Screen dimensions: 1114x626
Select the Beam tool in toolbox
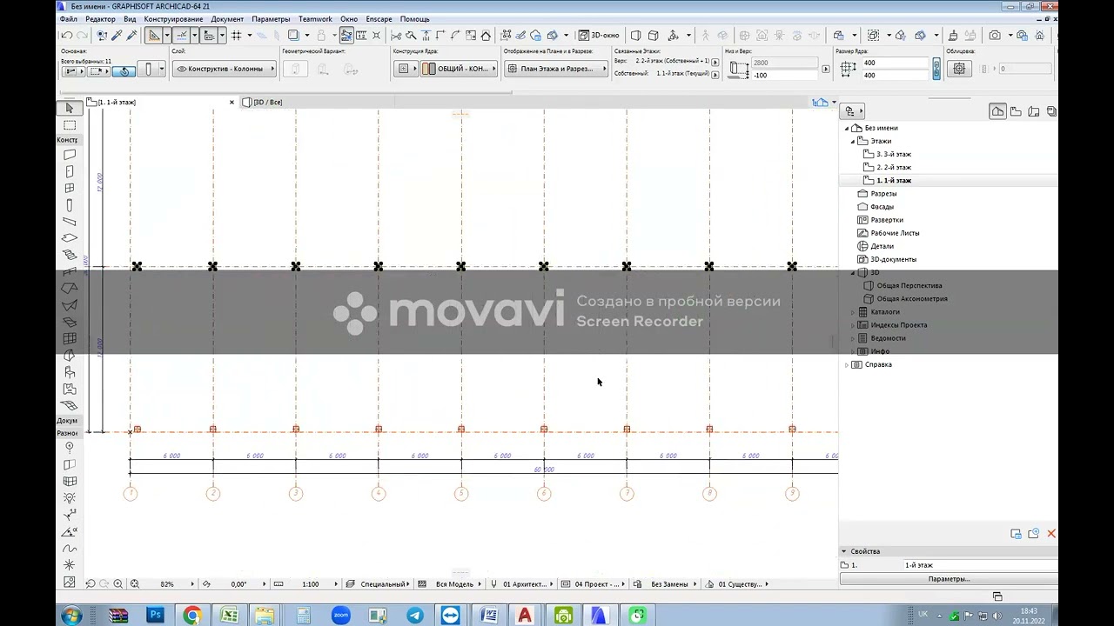tap(69, 222)
